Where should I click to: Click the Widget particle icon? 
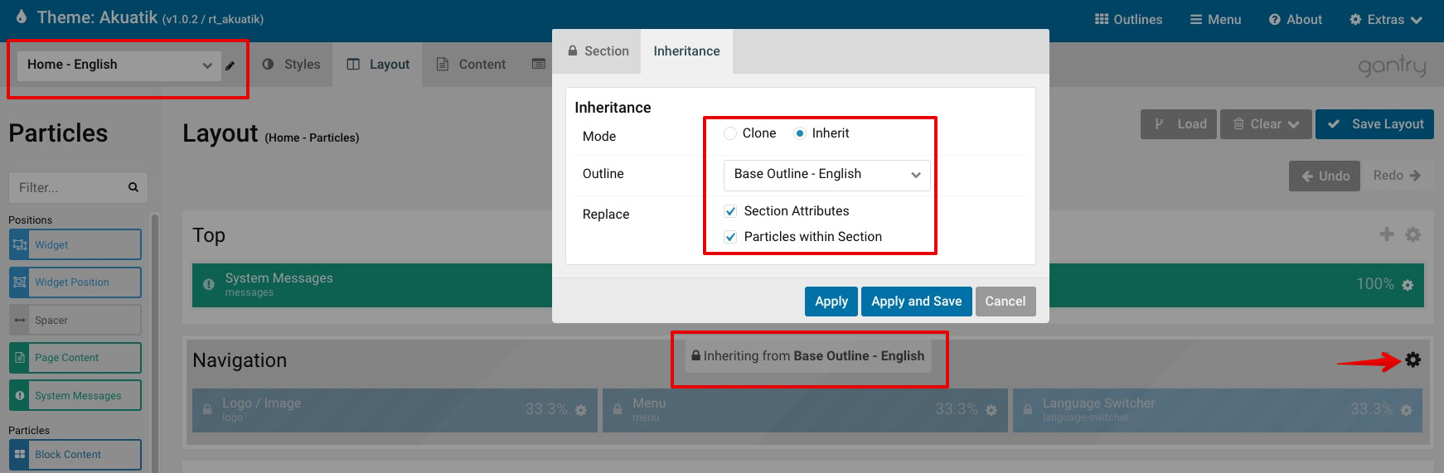click(20, 244)
